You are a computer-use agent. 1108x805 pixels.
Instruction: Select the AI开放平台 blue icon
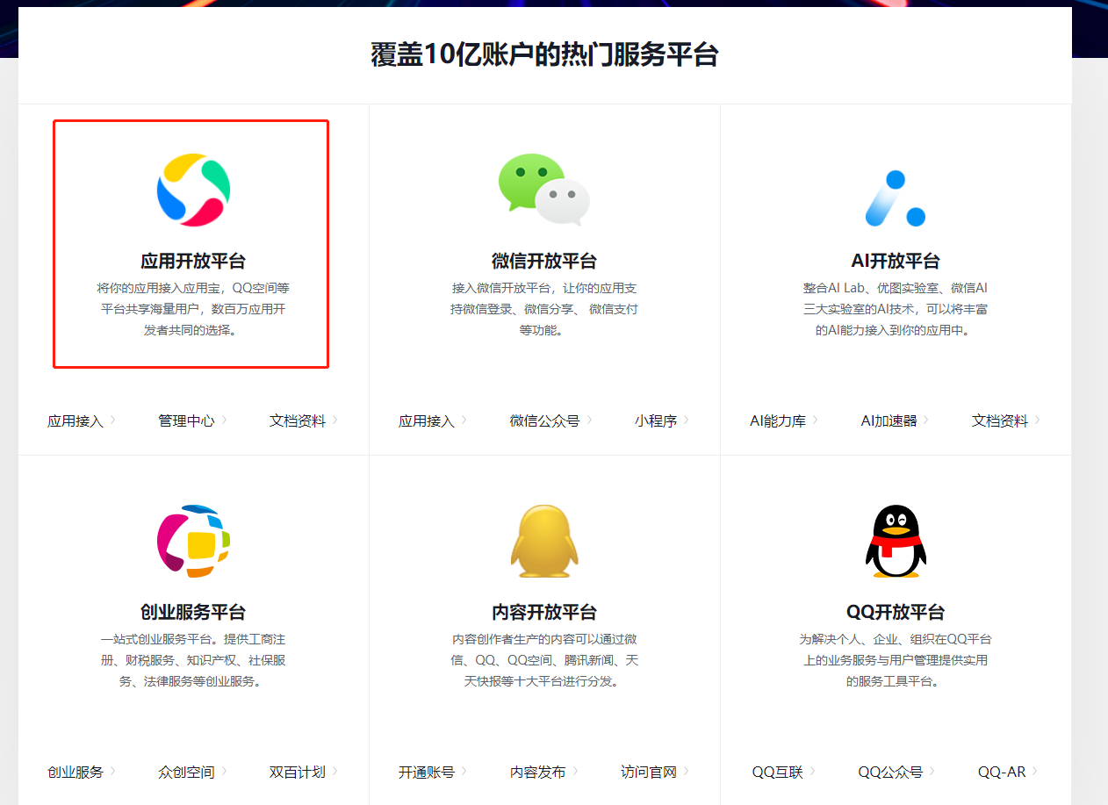tap(896, 188)
